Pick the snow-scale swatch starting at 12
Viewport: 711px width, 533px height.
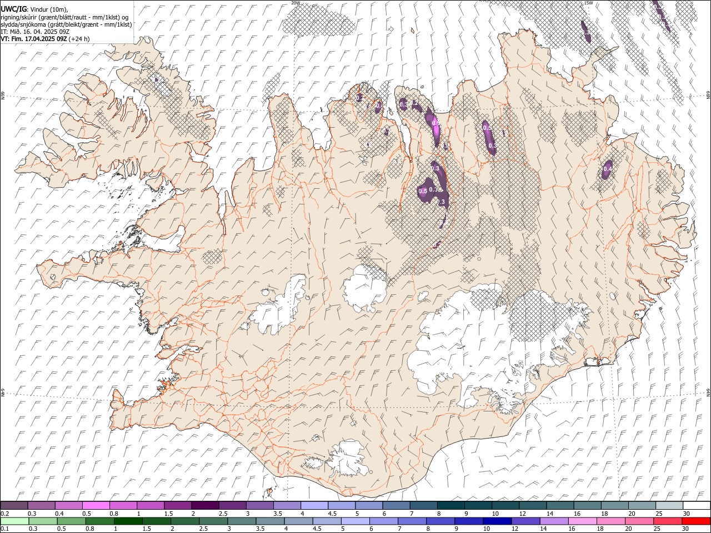tap(533, 505)
